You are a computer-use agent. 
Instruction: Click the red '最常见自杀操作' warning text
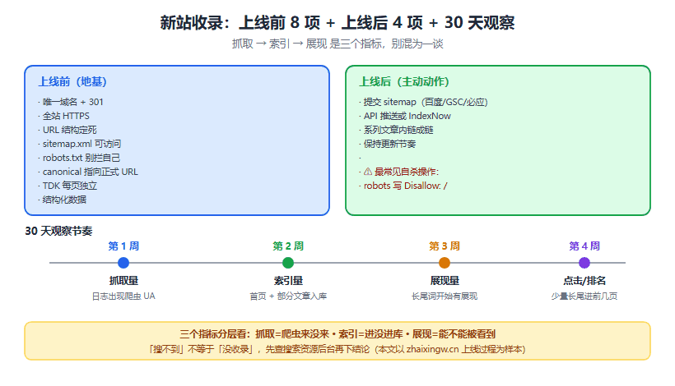407,172
